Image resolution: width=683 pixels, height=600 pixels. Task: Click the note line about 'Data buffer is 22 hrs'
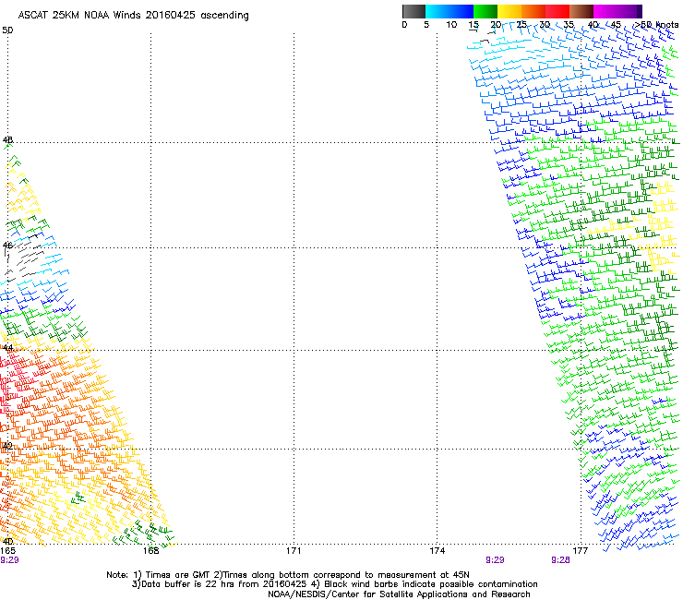[x=334, y=584]
